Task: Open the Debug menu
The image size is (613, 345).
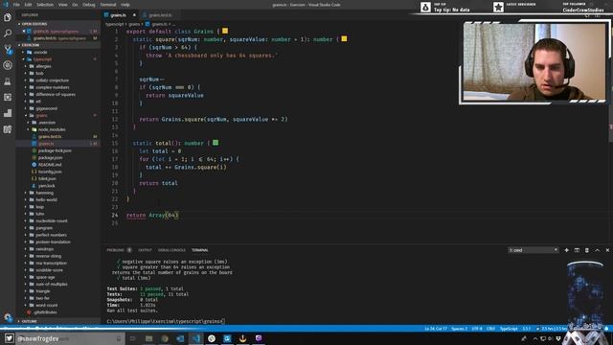Action: pos(89,5)
